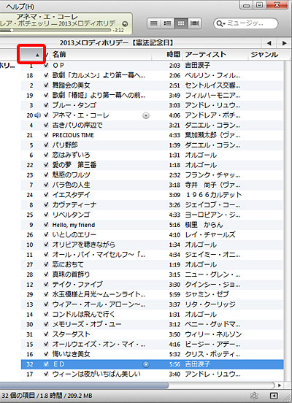Click the next playlist right arrow button
Image resolution: width=292 pixels, height=403 pixels.
284,43
